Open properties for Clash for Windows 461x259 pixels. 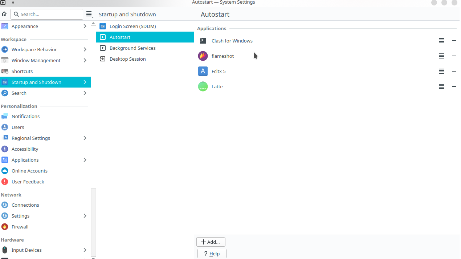click(441, 41)
